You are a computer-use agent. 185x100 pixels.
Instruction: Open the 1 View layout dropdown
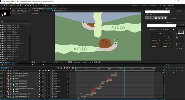(86, 62)
